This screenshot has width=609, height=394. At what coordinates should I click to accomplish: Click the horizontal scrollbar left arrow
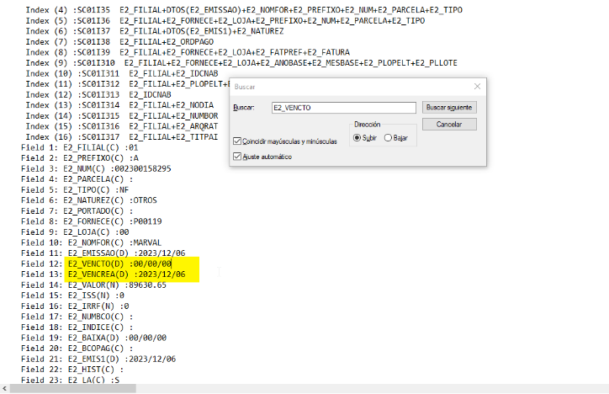[x=5, y=389]
